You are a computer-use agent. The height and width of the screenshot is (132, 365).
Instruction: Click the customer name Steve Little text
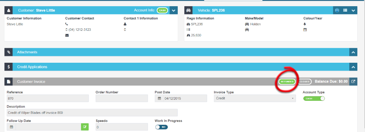point(15,24)
